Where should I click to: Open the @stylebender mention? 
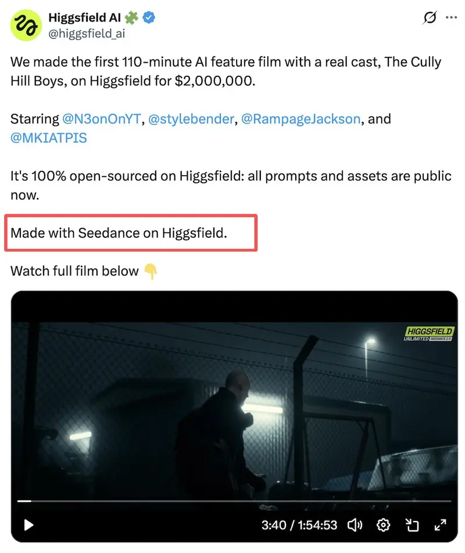191,119
